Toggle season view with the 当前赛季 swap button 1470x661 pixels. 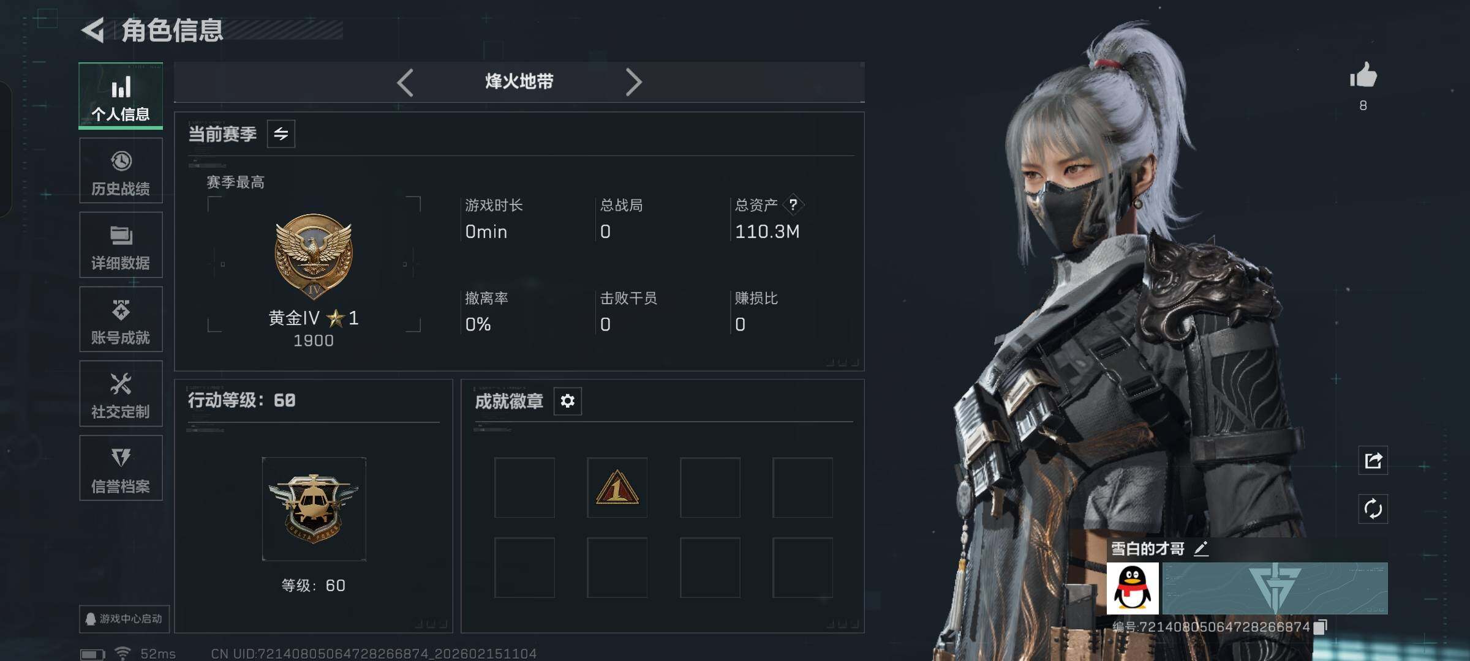(x=281, y=133)
